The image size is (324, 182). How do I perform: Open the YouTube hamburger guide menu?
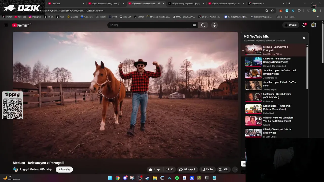coord(6,25)
